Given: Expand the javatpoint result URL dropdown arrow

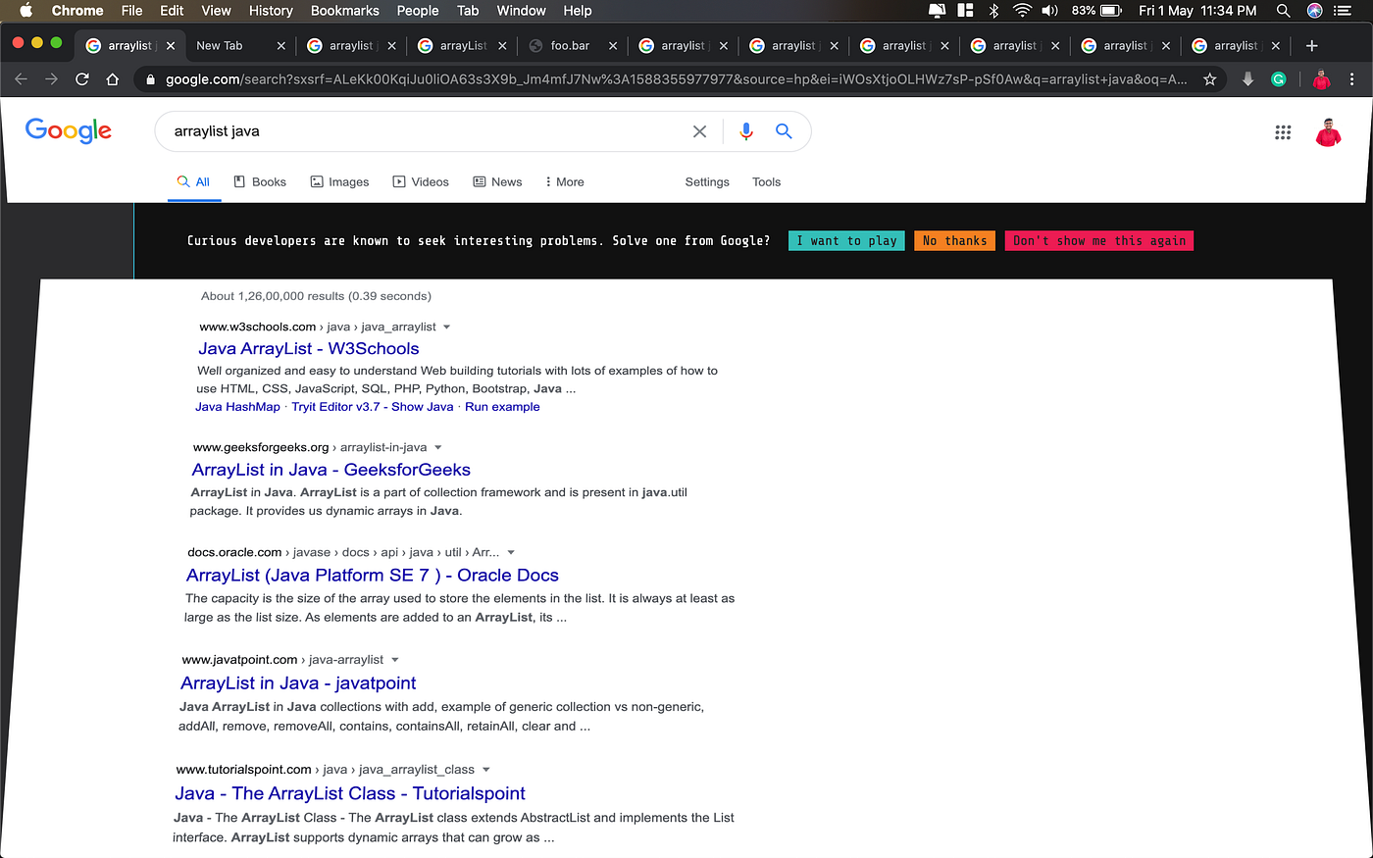Looking at the screenshot, I should pos(395,660).
